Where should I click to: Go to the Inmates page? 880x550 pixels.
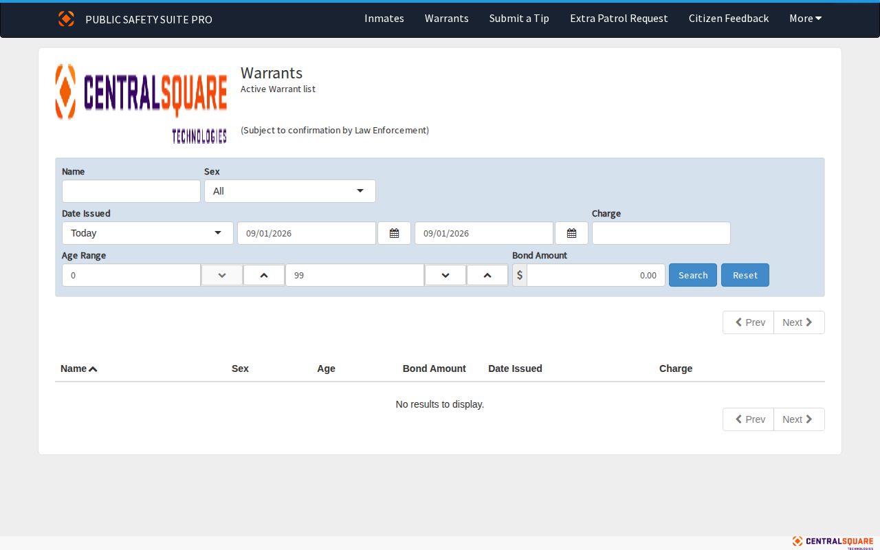[x=384, y=19]
